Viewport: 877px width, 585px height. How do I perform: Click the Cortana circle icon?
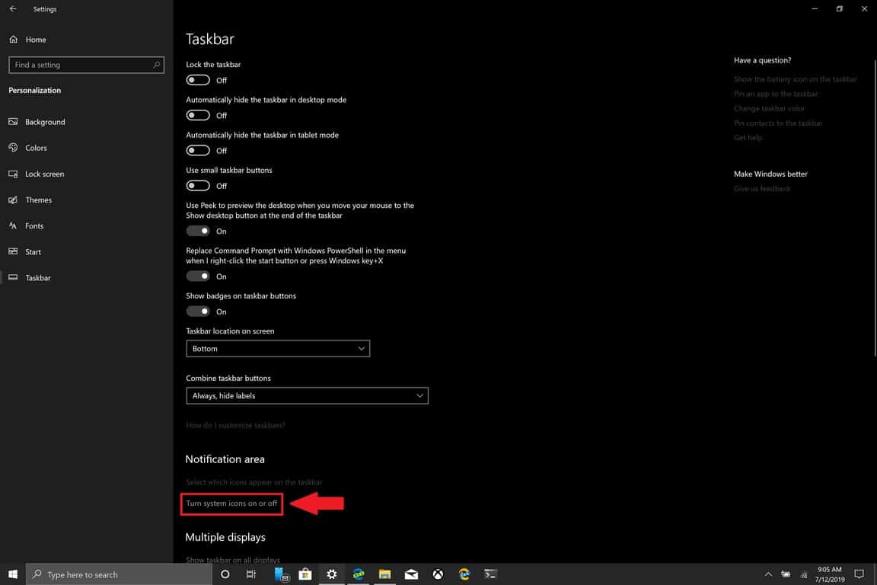tap(225, 574)
